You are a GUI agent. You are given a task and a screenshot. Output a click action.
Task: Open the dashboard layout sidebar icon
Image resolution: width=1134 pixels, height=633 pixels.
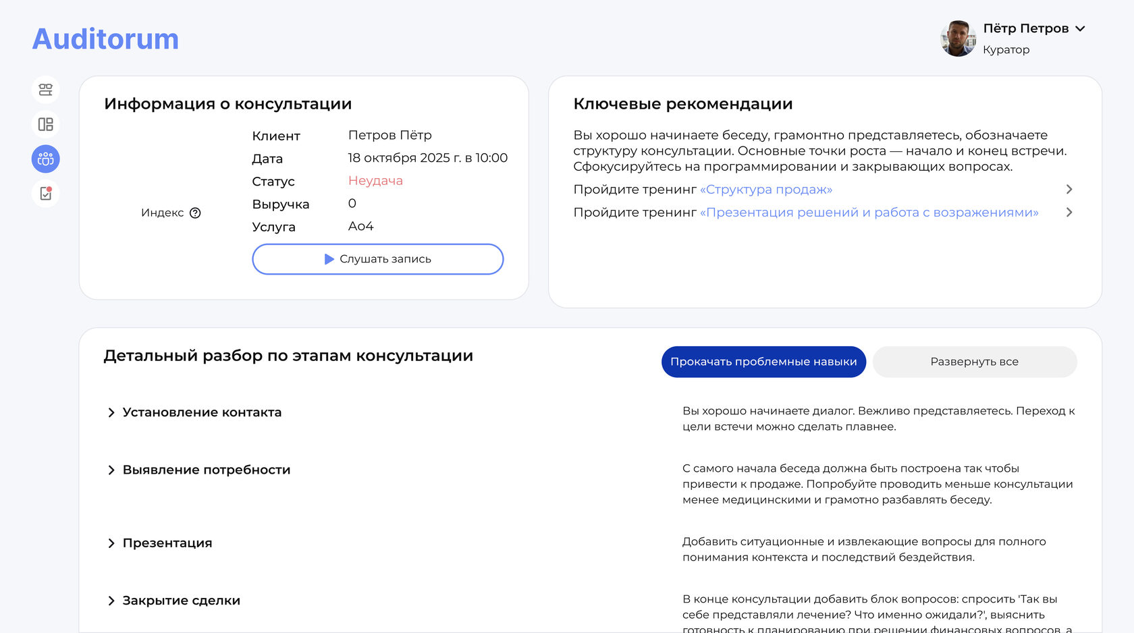45,124
